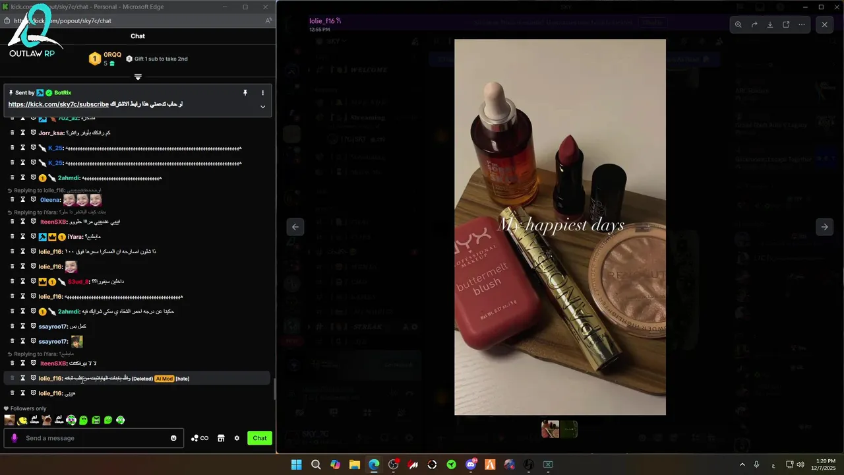Open image in browser from viewer toolbar
Screen dimensions: 844x475
coord(786,24)
